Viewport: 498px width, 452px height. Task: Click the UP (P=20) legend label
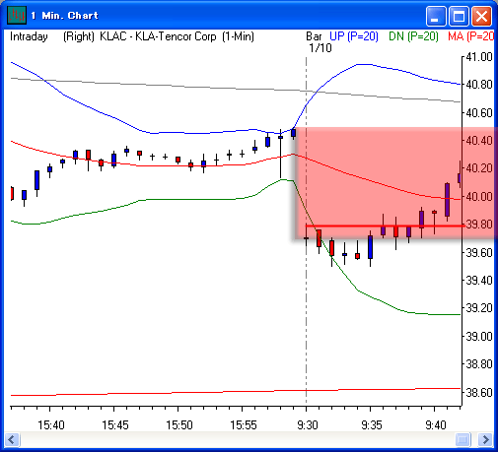click(x=354, y=36)
